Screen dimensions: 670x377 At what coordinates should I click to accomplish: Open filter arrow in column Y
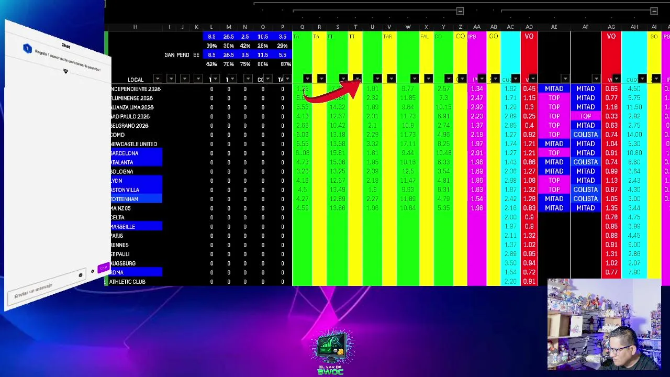click(449, 79)
